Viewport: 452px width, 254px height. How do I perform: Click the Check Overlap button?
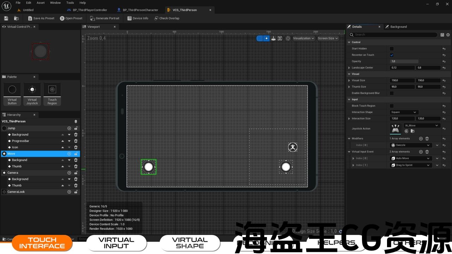[167, 18]
